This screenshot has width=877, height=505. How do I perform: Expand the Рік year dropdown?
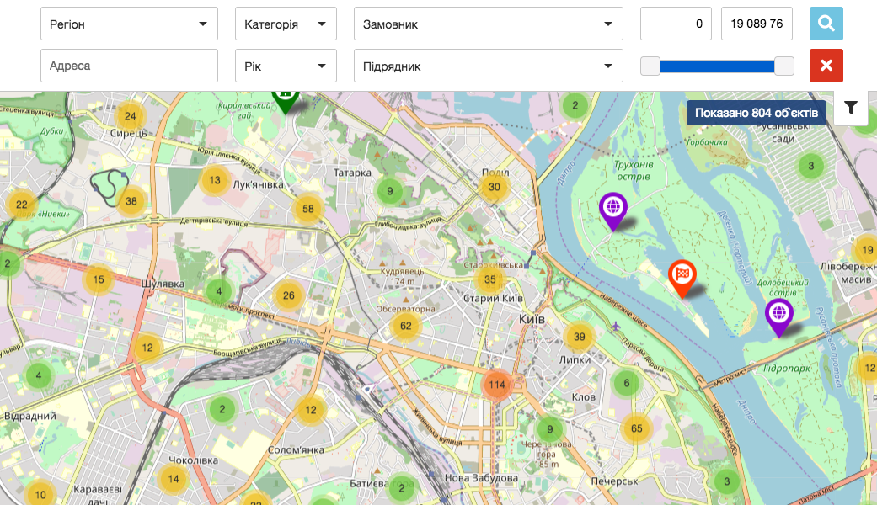click(x=286, y=66)
